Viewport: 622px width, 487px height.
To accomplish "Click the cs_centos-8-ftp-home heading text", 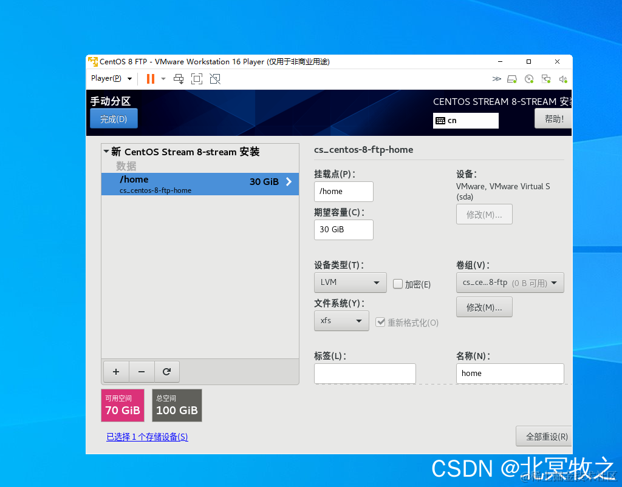I will (x=363, y=150).
